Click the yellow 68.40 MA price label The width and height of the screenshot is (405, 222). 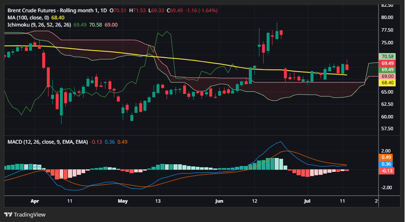(387, 83)
